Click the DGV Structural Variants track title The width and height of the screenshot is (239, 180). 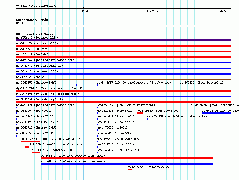pyautogui.click(x=38, y=34)
